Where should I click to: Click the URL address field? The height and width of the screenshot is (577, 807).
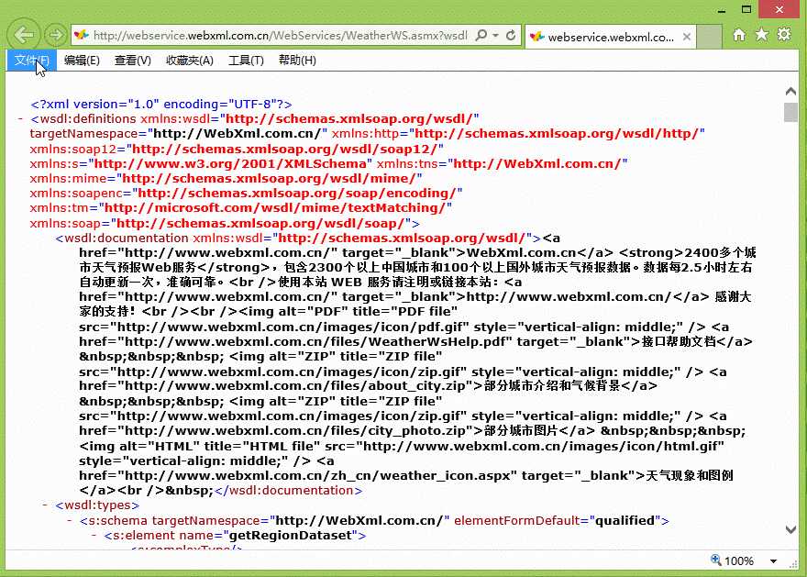tap(281, 35)
